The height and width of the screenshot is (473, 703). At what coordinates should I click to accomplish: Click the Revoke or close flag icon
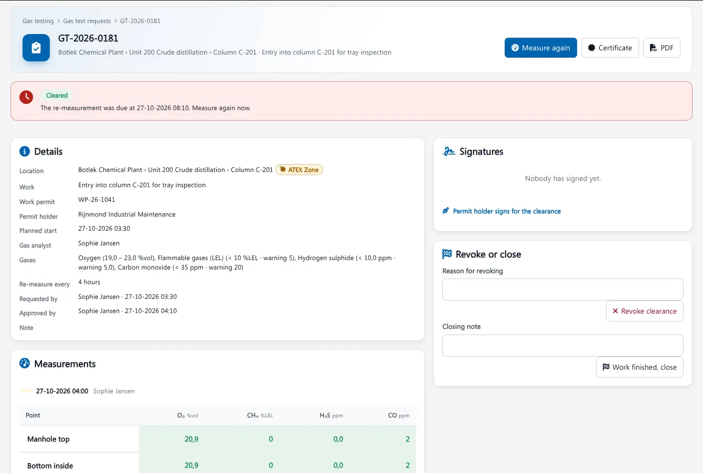(447, 254)
